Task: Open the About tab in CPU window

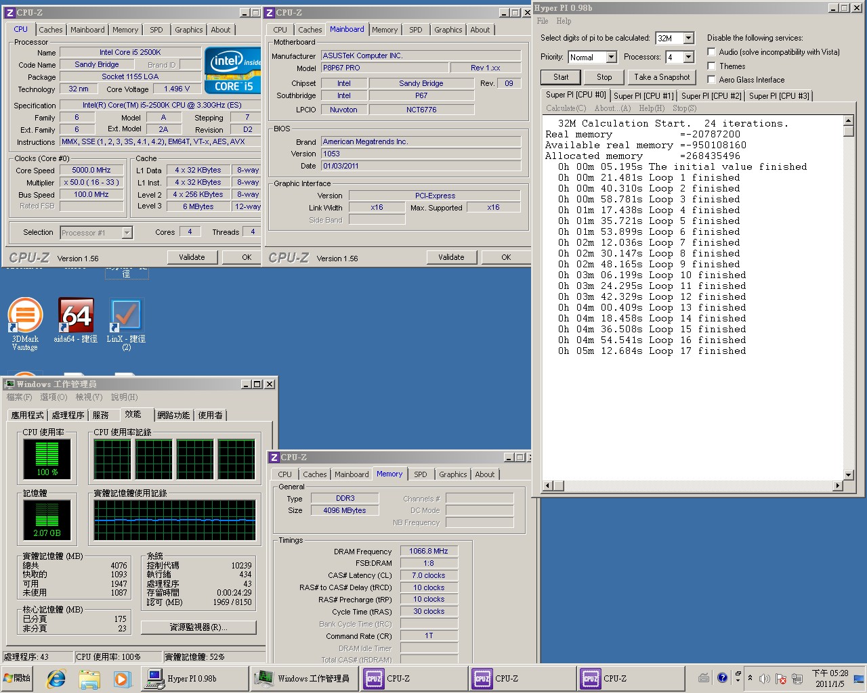Action: (221, 30)
